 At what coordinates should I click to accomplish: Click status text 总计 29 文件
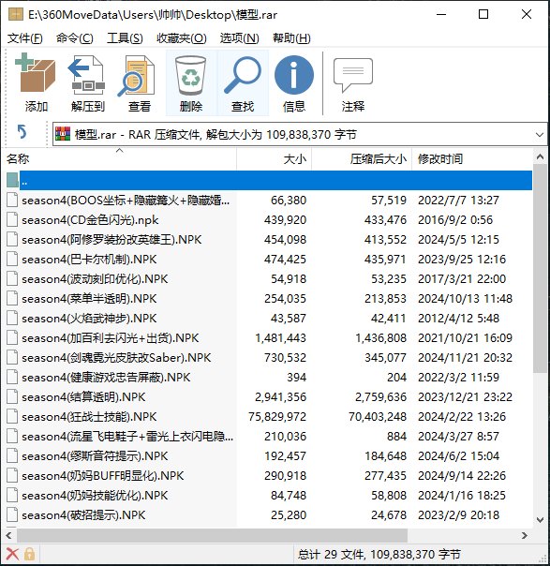[x=331, y=554]
